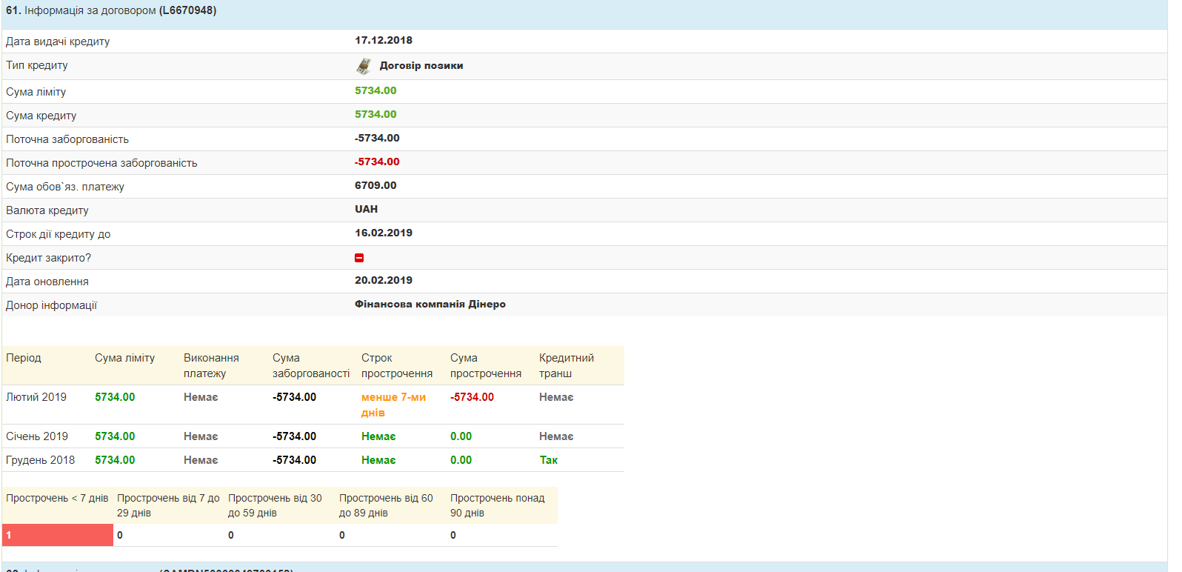Click the green 'Так' tranche value
The image size is (1182, 572).
[x=549, y=460]
